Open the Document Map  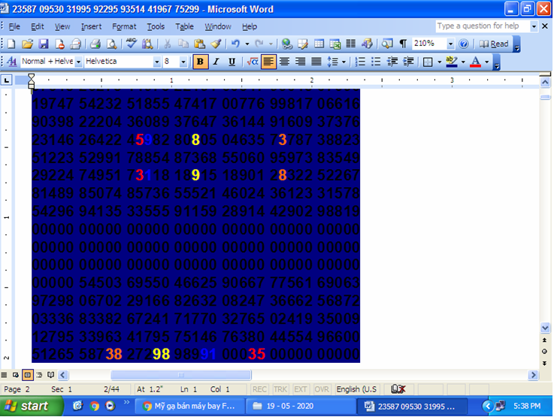(387, 44)
